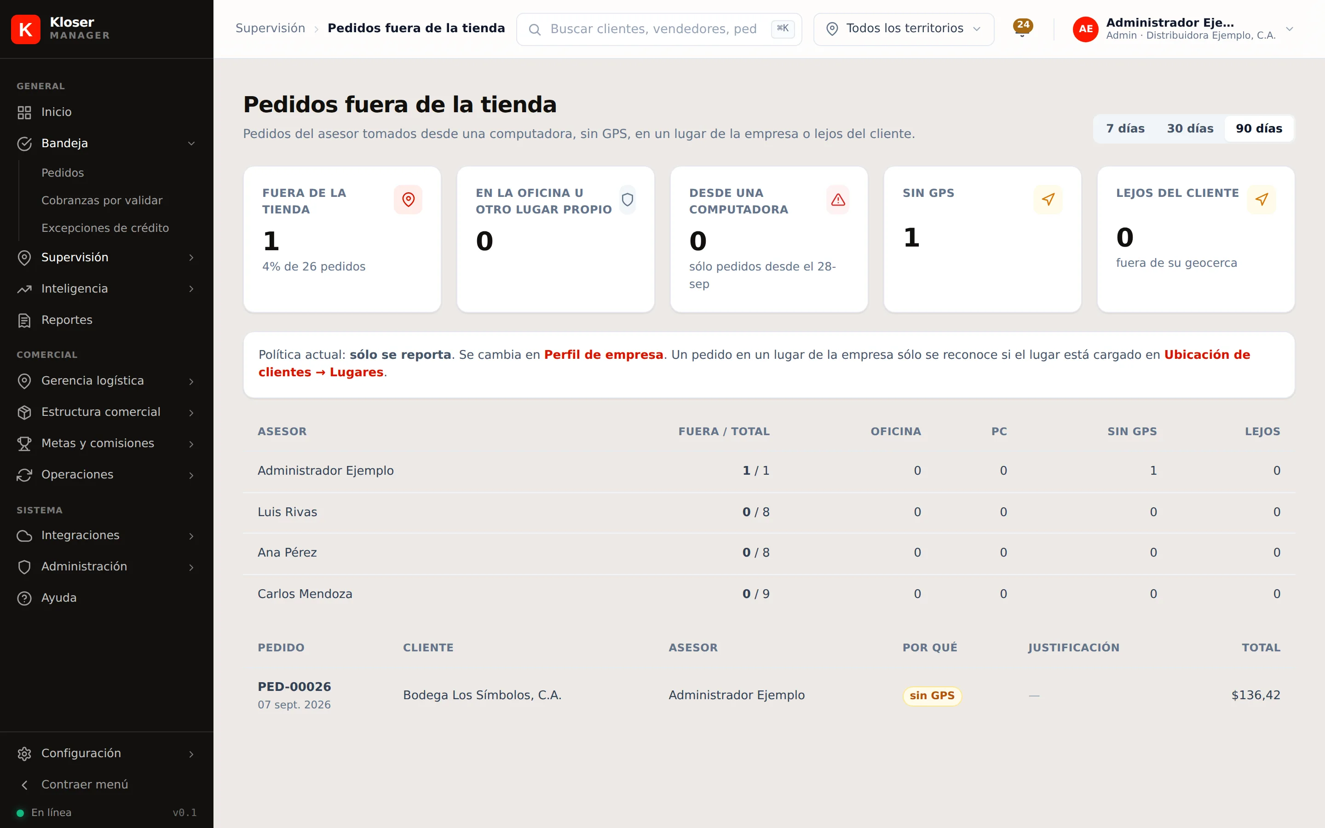Open the Inicio grid icon
The image size is (1325, 828).
pos(24,112)
